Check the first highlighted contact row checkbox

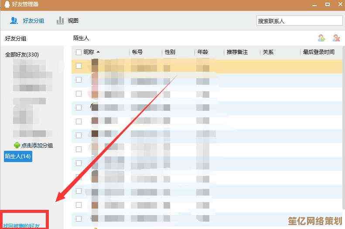coord(79,66)
